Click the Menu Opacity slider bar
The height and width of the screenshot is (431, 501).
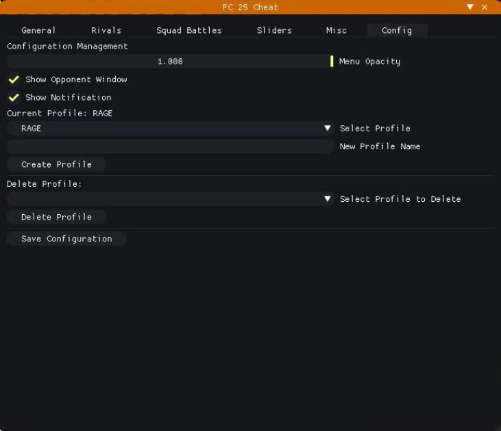pyautogui.click(x=170, y=62)
